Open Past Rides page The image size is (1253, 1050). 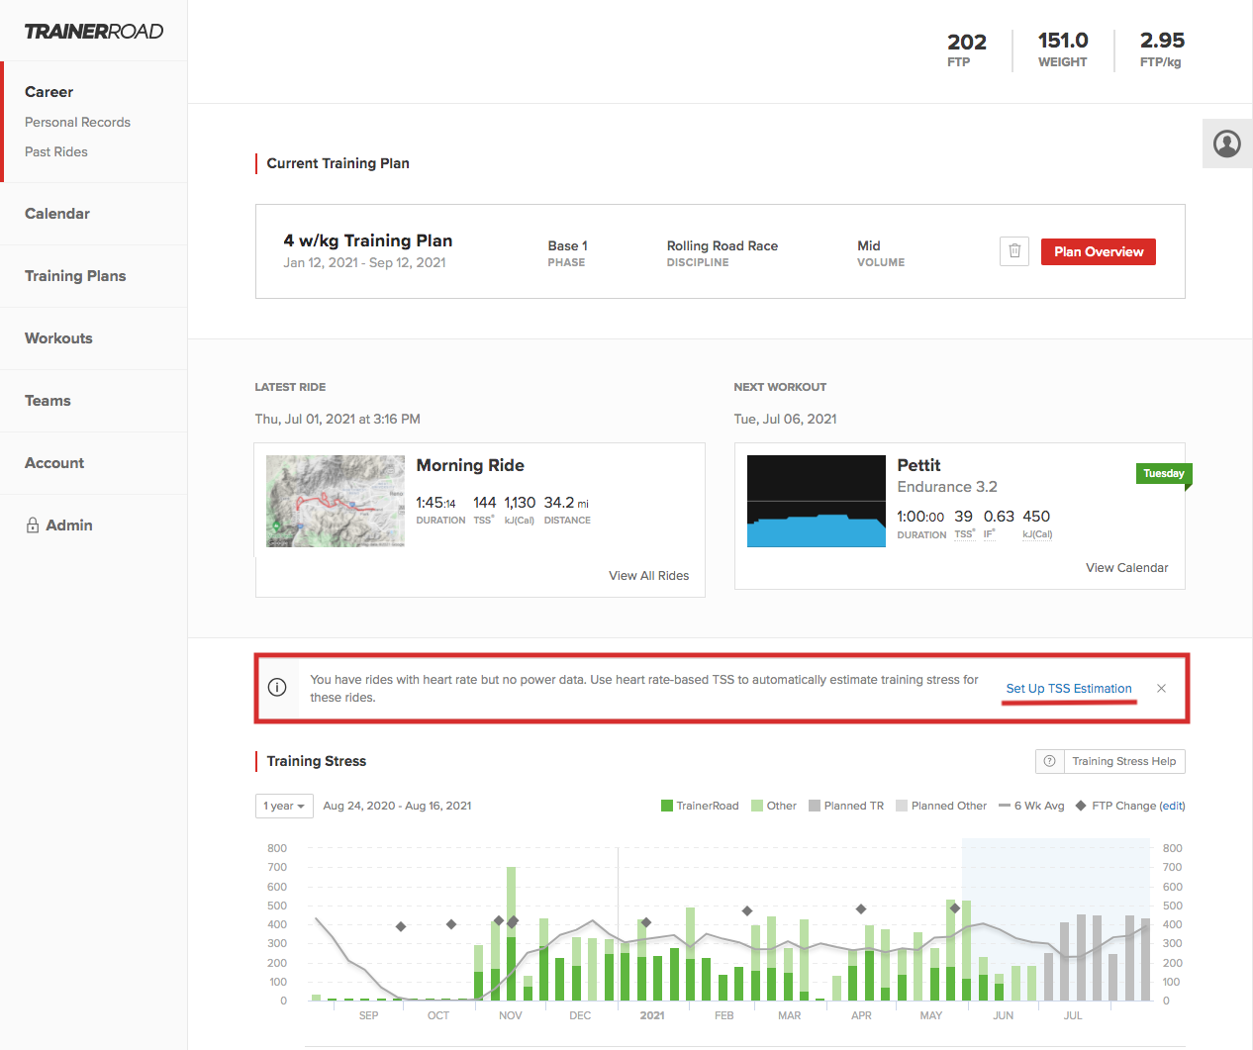click(56, 151)
